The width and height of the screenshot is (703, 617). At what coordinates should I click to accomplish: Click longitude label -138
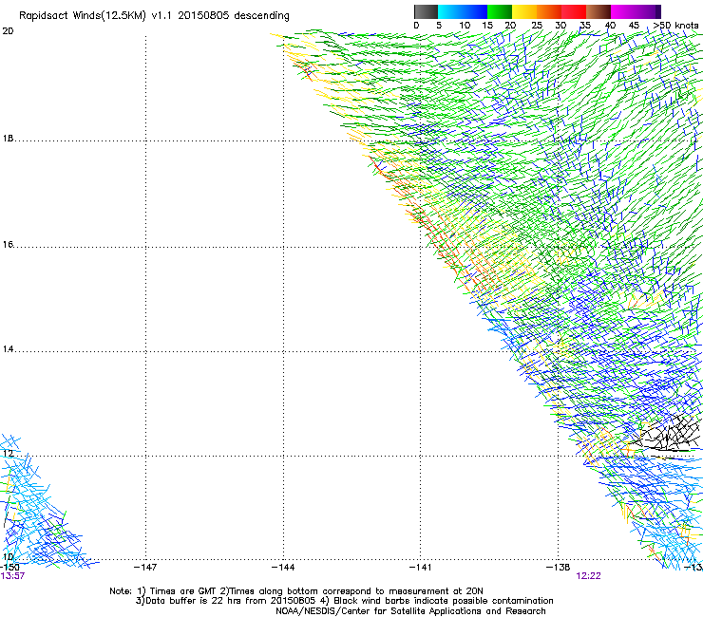tap(558, 568)
